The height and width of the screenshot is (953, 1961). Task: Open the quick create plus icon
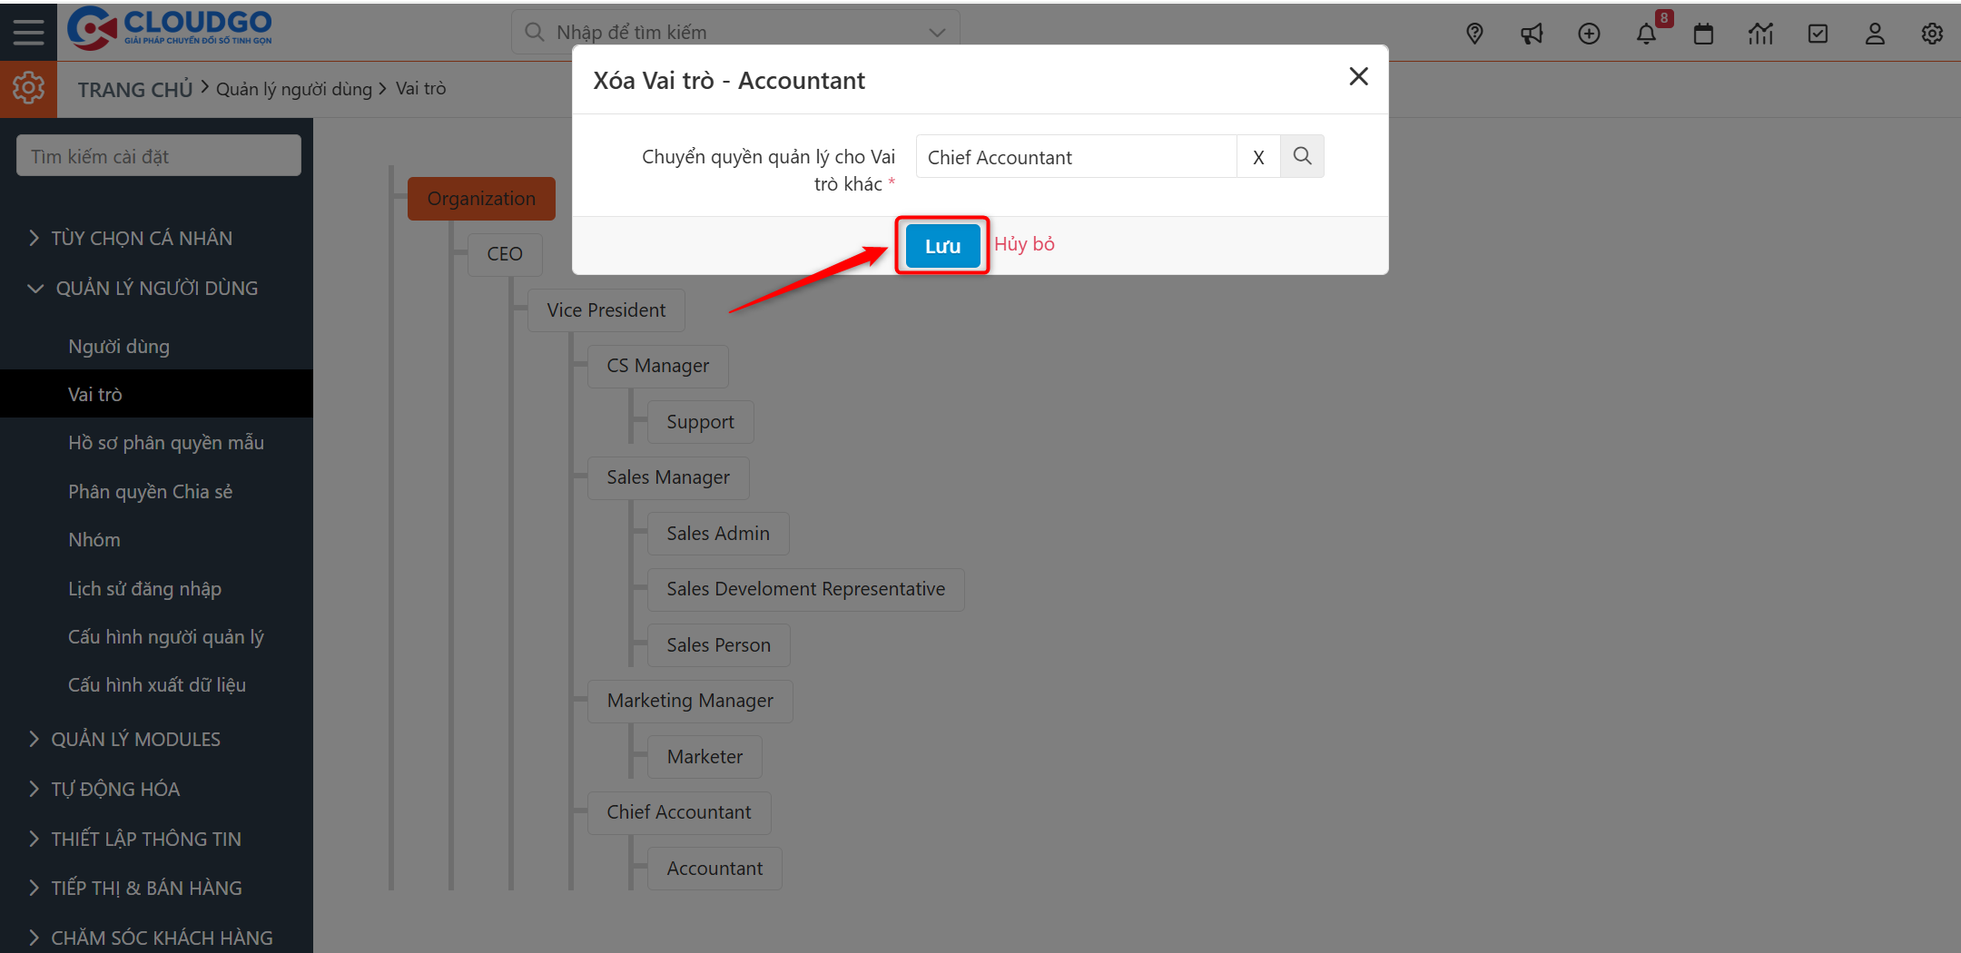1589,33
